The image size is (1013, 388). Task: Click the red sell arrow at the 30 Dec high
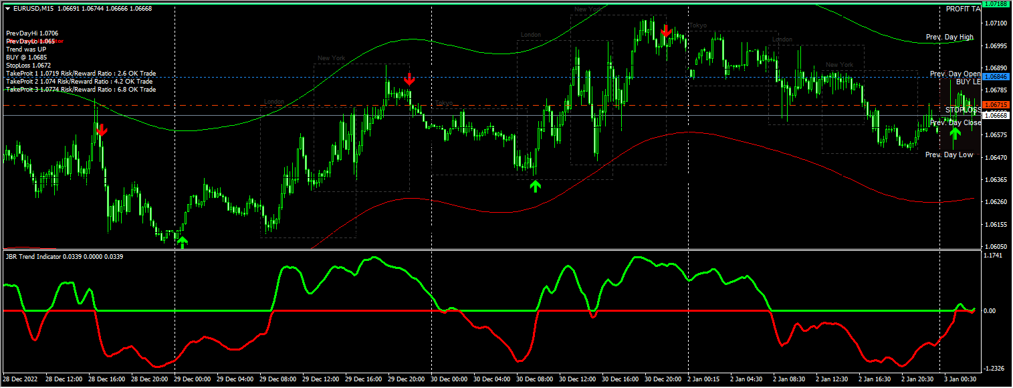tap(666, 30)
